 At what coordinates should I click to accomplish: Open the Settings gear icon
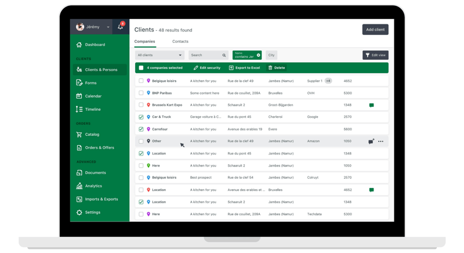tap(79, 212)
